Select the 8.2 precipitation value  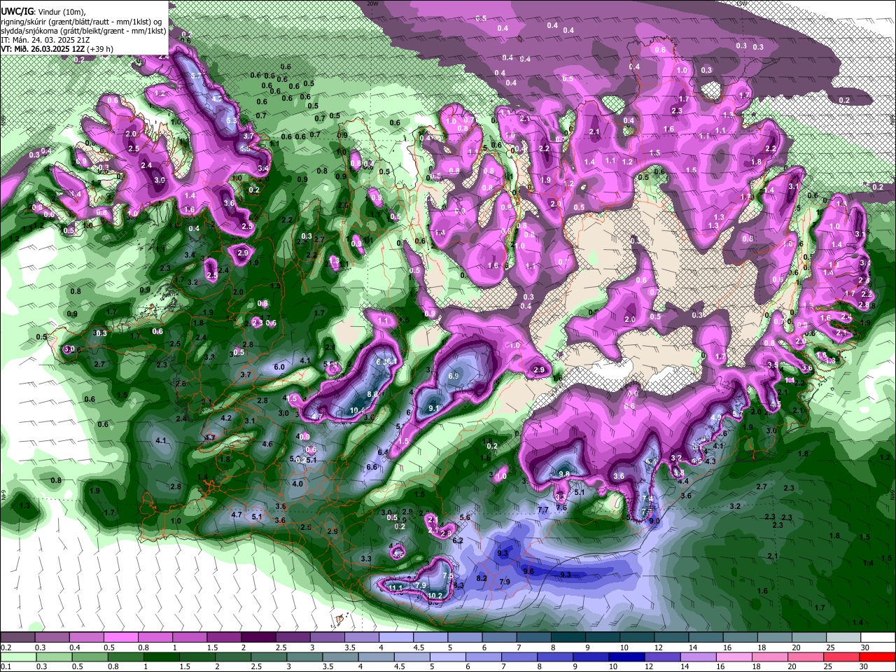pyautogui.click(x=482, y=579)
